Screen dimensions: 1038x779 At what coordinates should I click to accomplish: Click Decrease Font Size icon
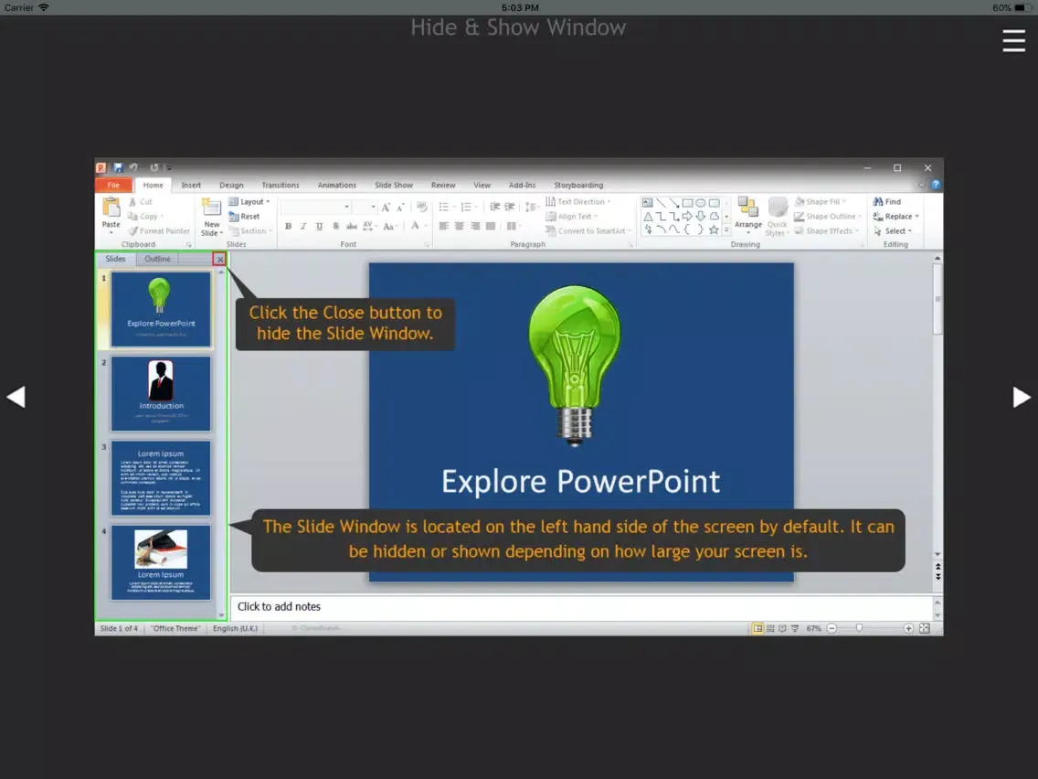click(x=400, y=208)
